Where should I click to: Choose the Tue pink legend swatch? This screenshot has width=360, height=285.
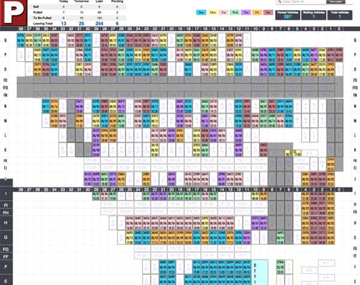click(x=224, y=11)
